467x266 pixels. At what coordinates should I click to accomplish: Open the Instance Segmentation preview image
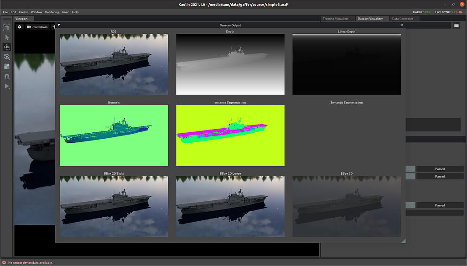[x=230, y=136]
